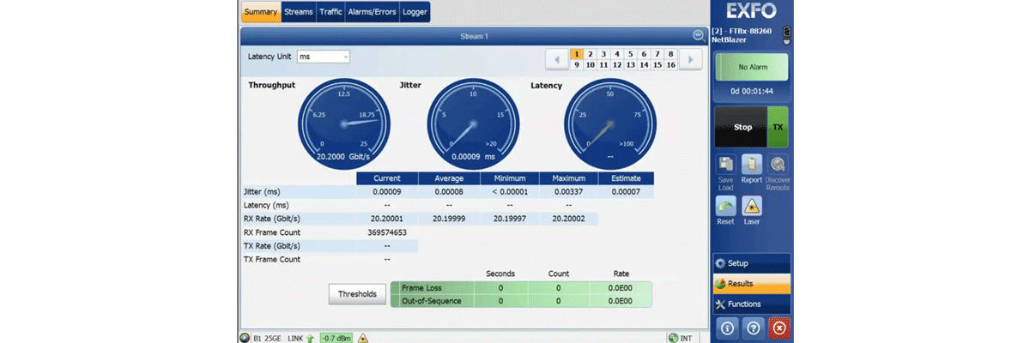This screenshot has width=1030, height=343.
Task: Select stream number 9
Action: pos(578,65)
